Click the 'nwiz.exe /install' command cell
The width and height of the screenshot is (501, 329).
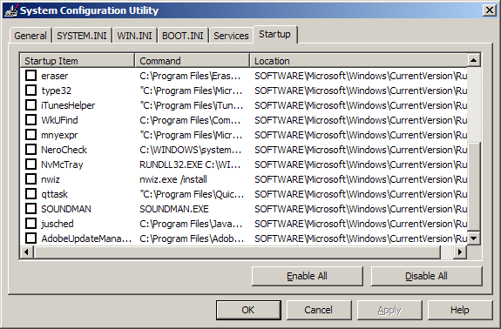tap(173, 179)
